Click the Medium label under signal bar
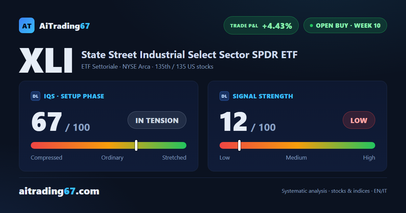The height and width of the screenshot is (213, 406). coord(296,158)
